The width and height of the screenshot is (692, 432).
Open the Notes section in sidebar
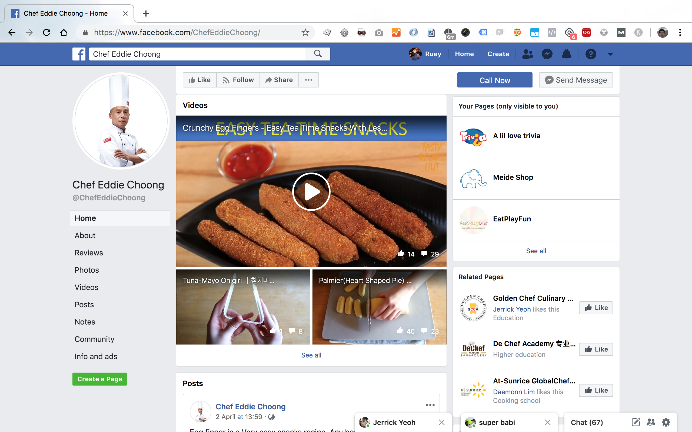85,322
